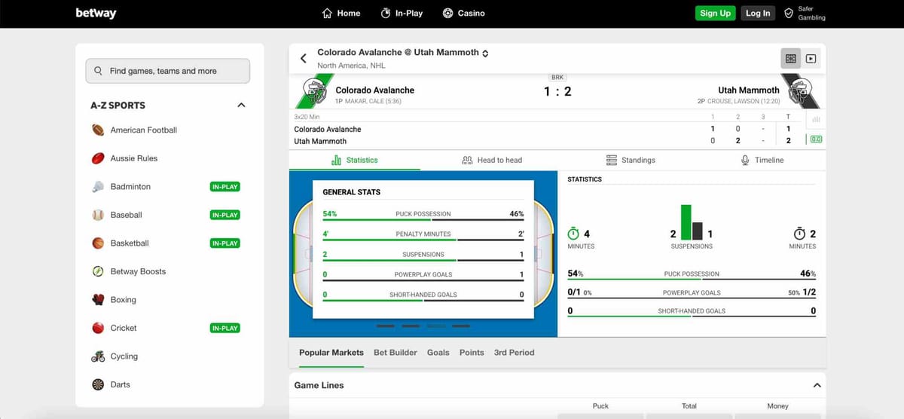The image size is (904, 419).
Task: Select Boxing gloves icon
Action: click(98, 299)
